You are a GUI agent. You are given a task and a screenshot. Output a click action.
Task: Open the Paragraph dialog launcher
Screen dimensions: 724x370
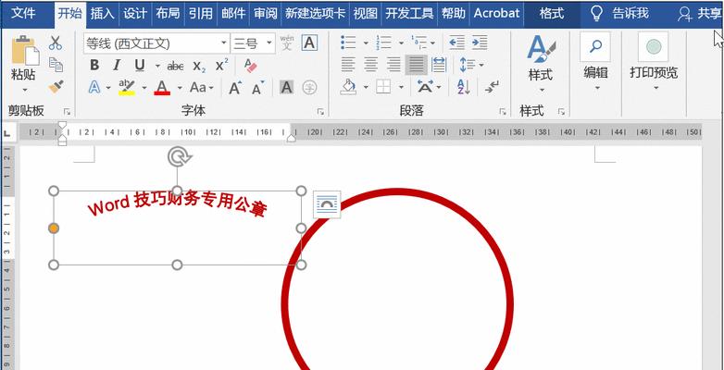[x=503, y=112]
